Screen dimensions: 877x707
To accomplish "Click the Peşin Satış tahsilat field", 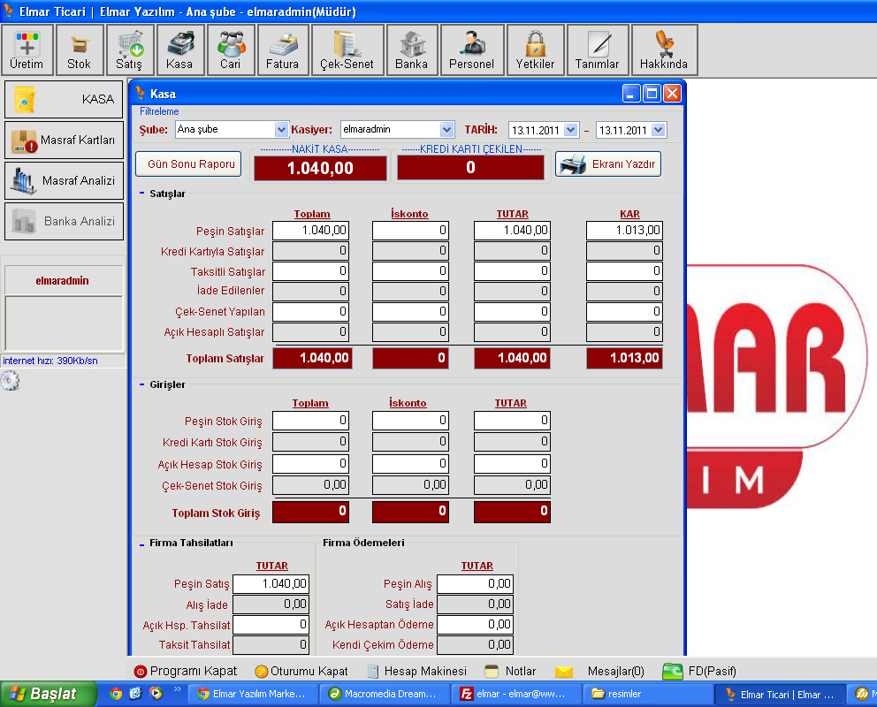I will coord(271,584).
